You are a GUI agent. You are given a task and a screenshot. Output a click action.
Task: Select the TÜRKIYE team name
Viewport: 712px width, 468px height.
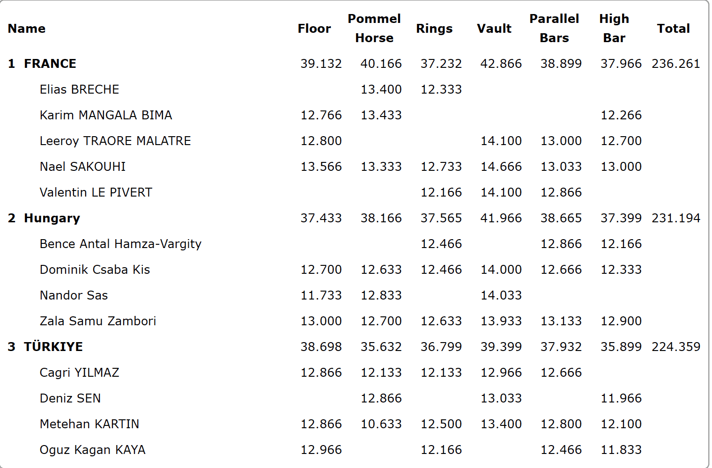click(53, 347)
